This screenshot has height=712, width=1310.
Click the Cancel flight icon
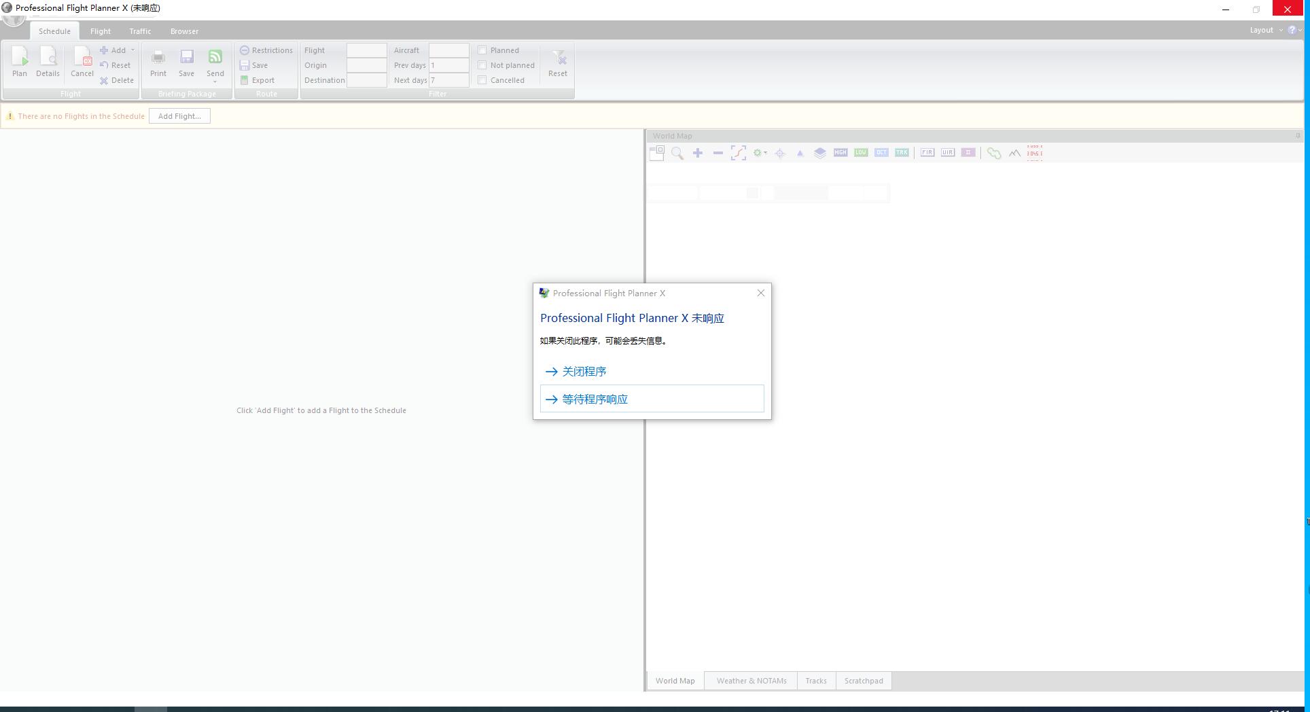click(82, 63)
